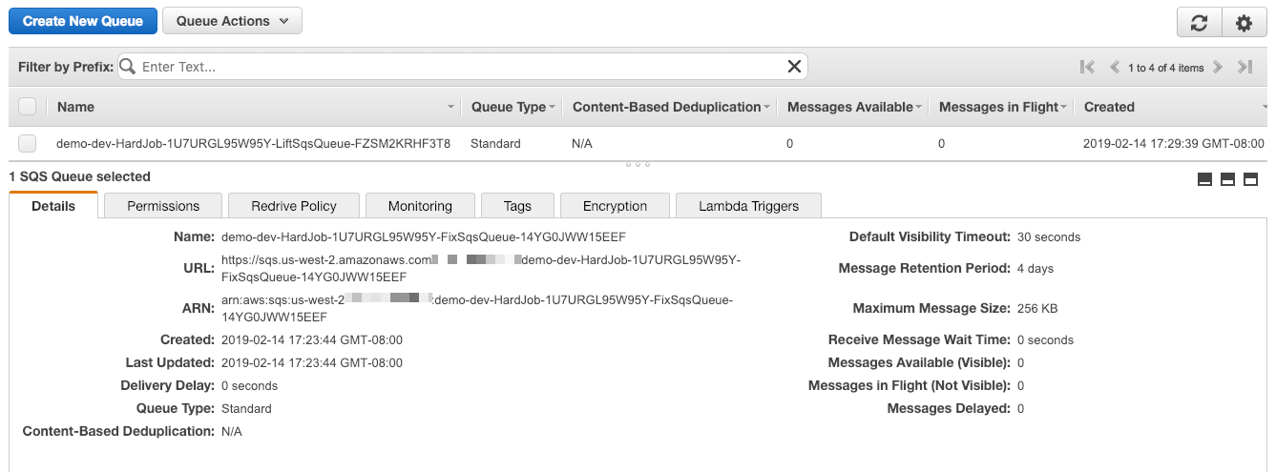Switch to the Permissions tab
Screen dimensions: 1276x472
coord(163,206)
